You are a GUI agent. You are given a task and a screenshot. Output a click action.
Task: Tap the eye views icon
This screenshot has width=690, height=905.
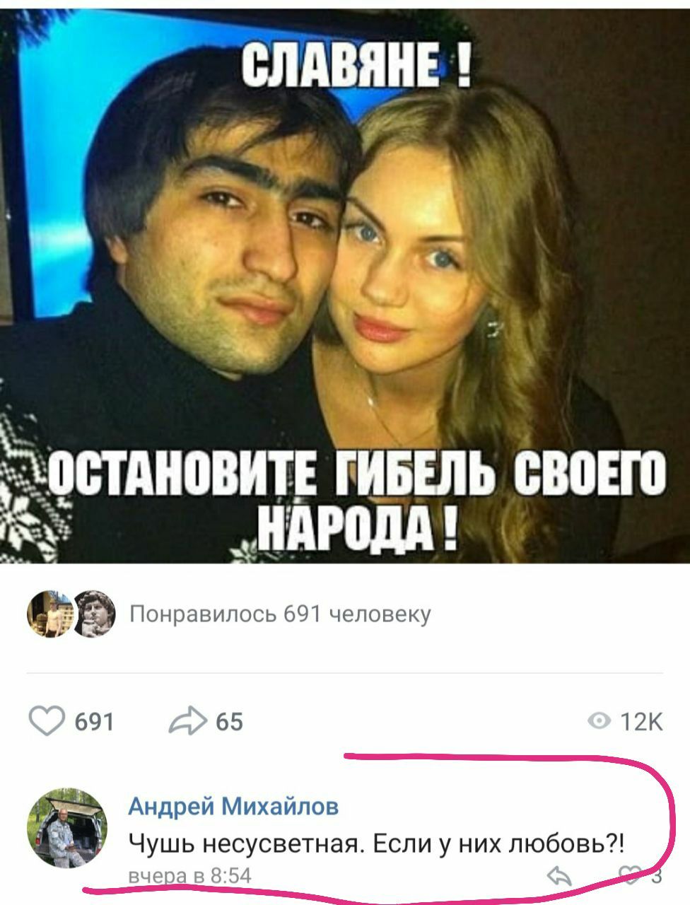(599, 720)
